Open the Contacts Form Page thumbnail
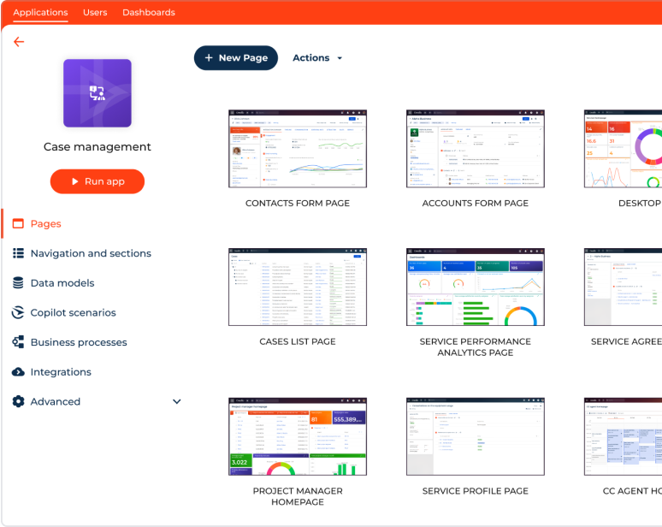Screen dimensions: 662x527 298,149
